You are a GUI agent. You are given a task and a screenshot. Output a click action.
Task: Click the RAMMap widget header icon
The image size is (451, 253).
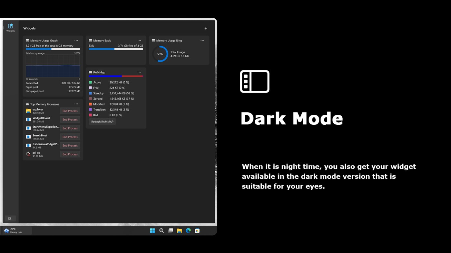(x=91, y=72)
